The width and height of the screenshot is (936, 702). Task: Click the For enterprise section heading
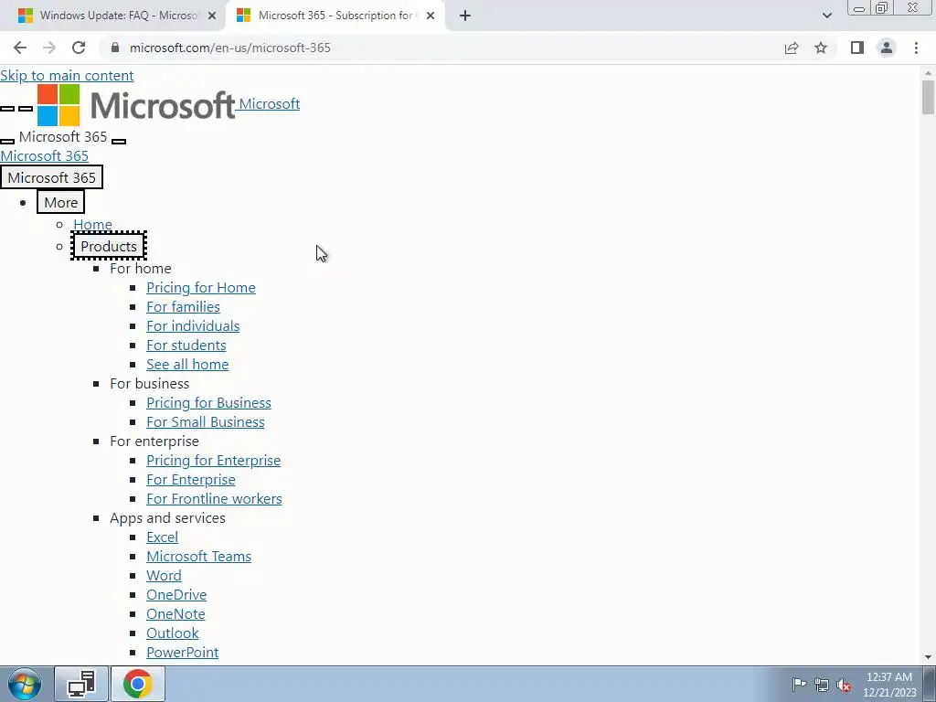pyautogui.click(x=154, y=441)
